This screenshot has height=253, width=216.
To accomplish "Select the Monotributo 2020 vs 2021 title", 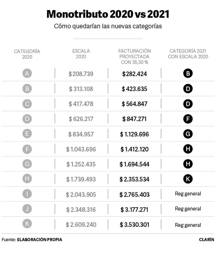I will tap(108, 14).
